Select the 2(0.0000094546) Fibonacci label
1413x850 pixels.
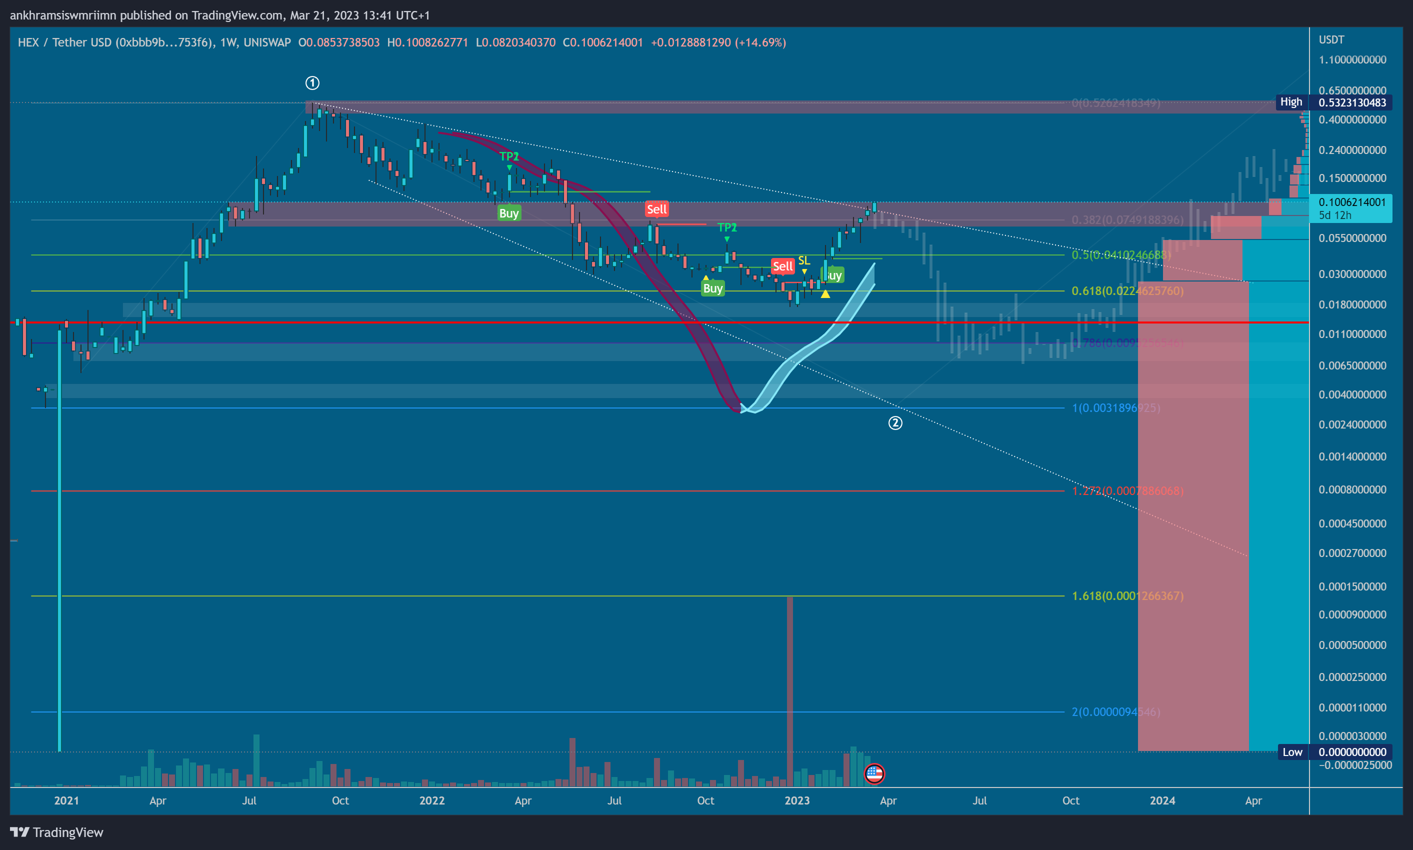tap(1115, 712)
